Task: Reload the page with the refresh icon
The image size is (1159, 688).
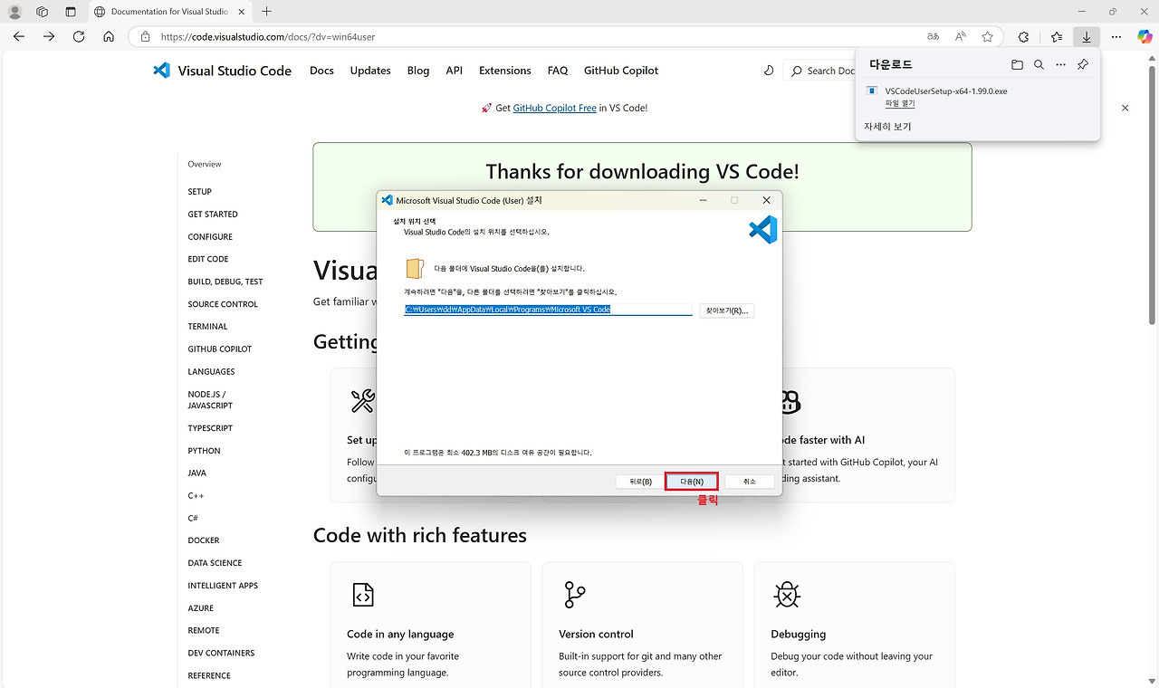Action: pos(79,36)
